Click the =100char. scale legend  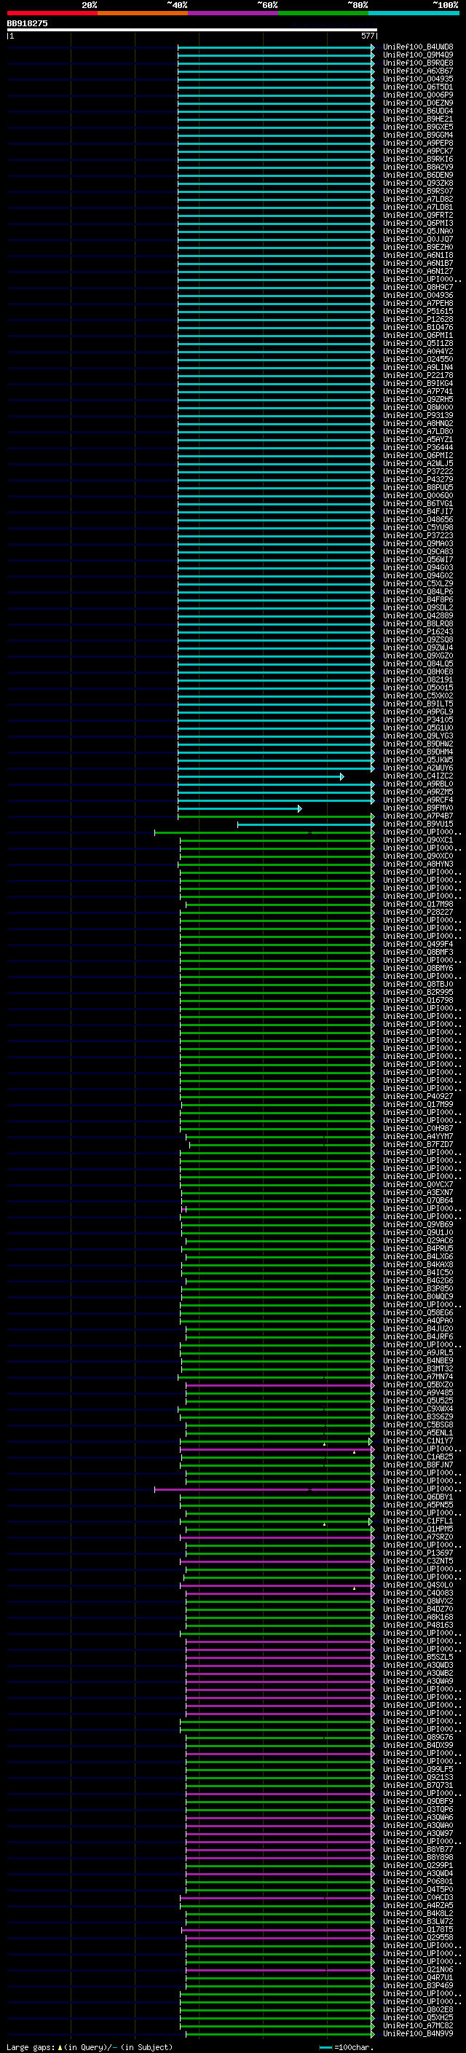click(x=346, y=2046)
